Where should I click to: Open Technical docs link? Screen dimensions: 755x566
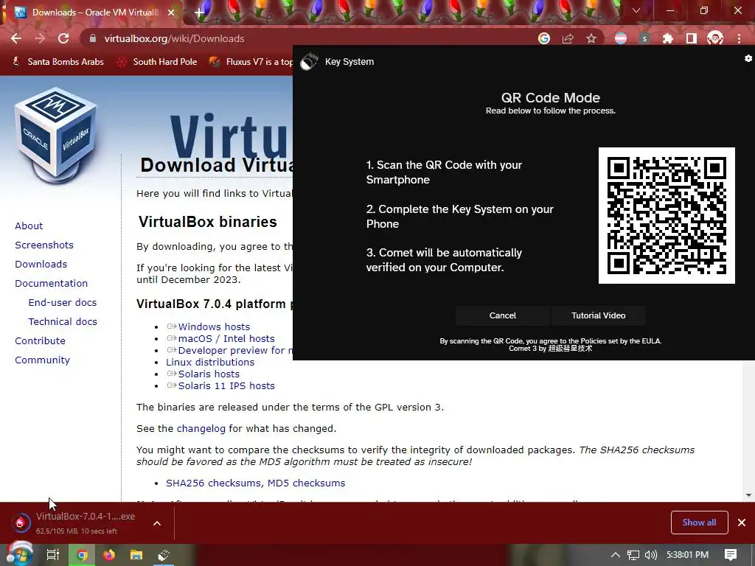(63, 321)
